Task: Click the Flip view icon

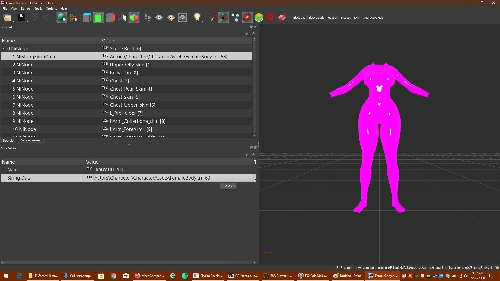Action: [122, 18]
